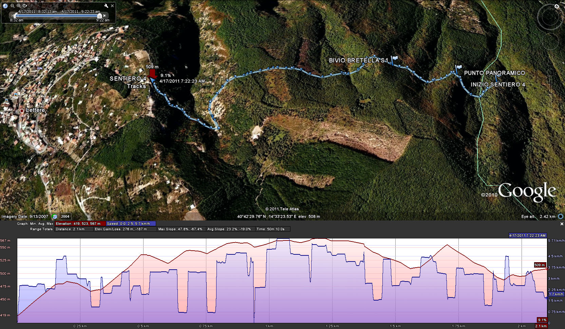Close the time slider panel
Screen dimensions: 565x329
coord(112,6)
